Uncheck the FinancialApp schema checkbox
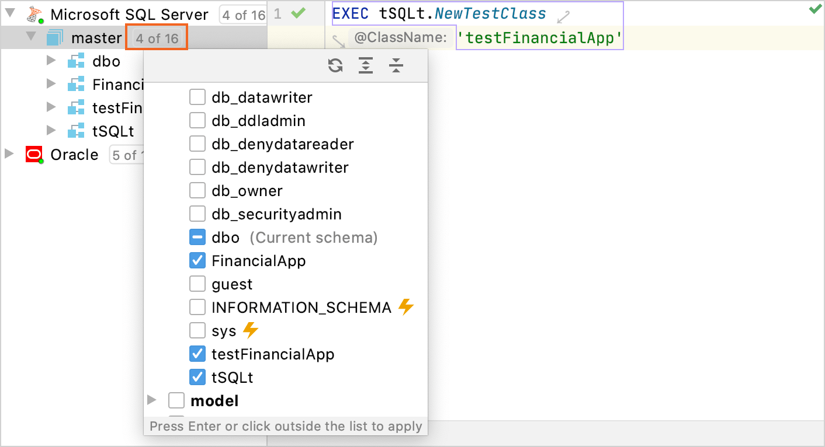 pyautogui.click(x=197, y=260)
